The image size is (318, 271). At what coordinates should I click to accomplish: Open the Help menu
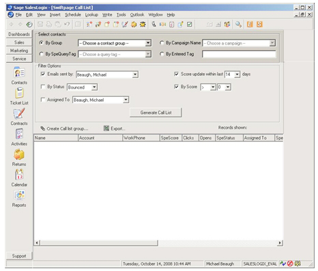pyautogui.click(x=171, y=15)
